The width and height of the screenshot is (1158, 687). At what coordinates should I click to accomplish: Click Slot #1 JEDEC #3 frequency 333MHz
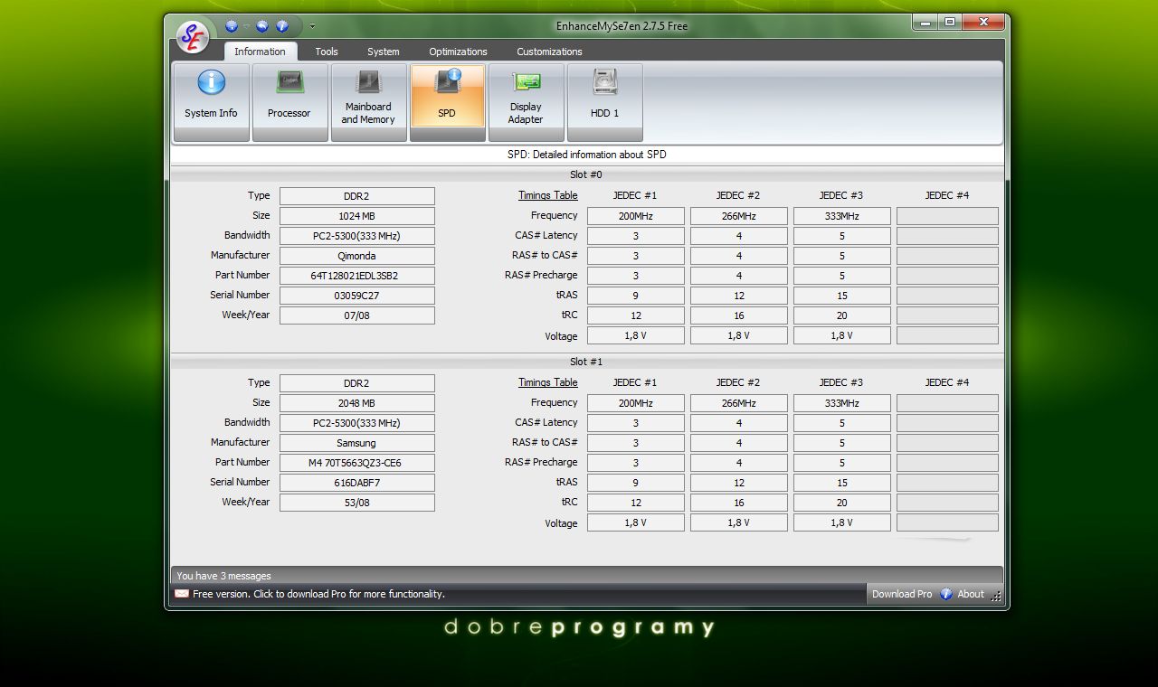[x=841, y=403]
